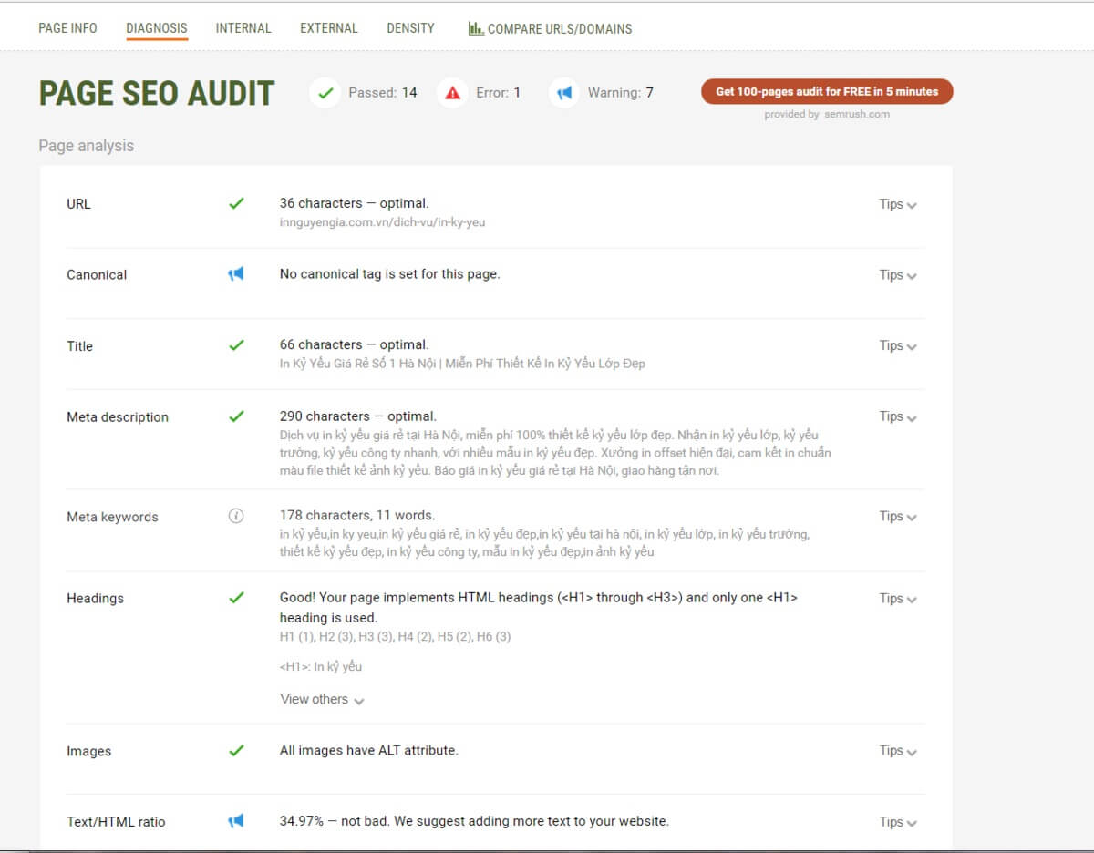
Task: Open the Internal tab
Action: [243, 28]
